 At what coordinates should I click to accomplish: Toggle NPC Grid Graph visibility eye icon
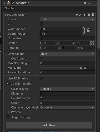(x=76, y=15)
